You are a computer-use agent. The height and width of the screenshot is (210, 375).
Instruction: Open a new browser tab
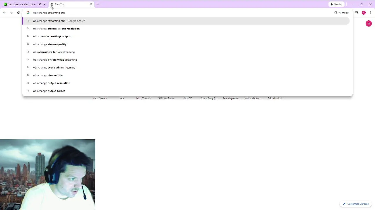(98, 4)
